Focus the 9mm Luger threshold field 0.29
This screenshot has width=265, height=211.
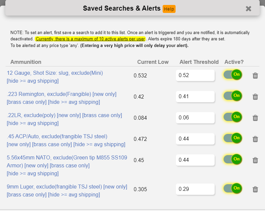click(195, 189)
